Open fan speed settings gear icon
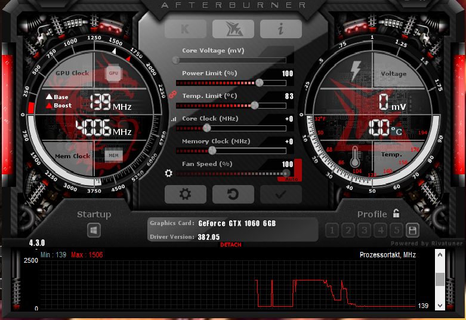This screenshot has height=320, width=466. [x=168, y=173]
